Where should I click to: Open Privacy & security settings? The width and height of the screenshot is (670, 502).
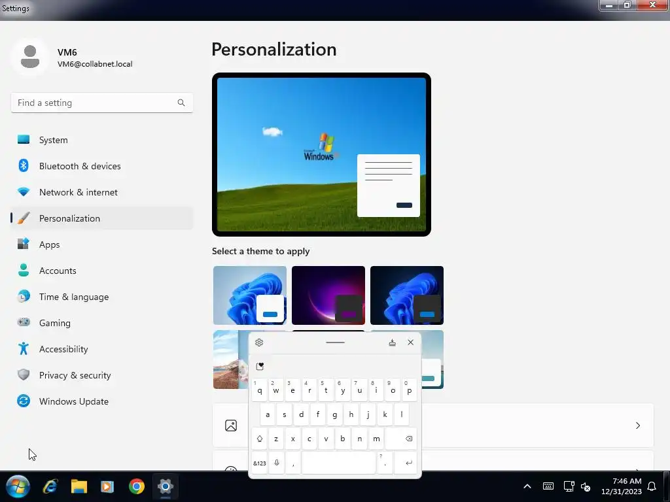(x=101, y=375)
